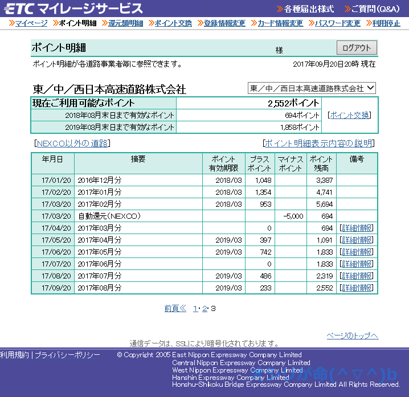Select the 2017年02月分 summary cell
409x397 pixels.
point(138,204)
